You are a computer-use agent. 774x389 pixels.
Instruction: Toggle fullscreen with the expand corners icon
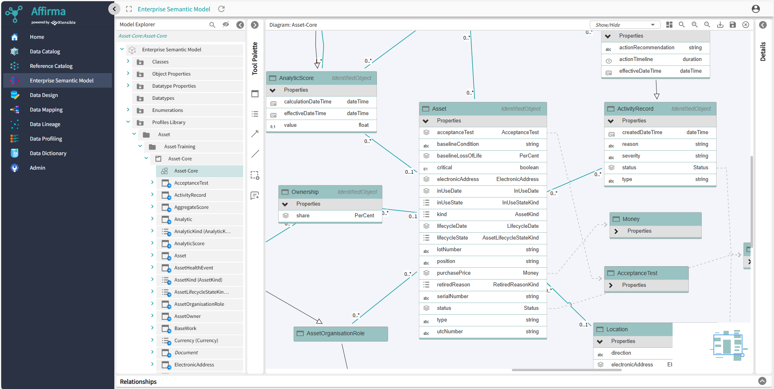(x=129, y=9)
